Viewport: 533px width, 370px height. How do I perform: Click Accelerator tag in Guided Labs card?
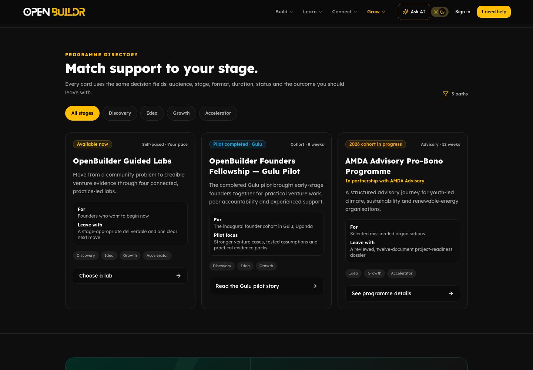pyautogui.click(x=157, y=256)
